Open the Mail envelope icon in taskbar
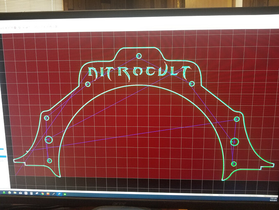The height and width of the screenshot is (210, 279). tap(21, 193)
